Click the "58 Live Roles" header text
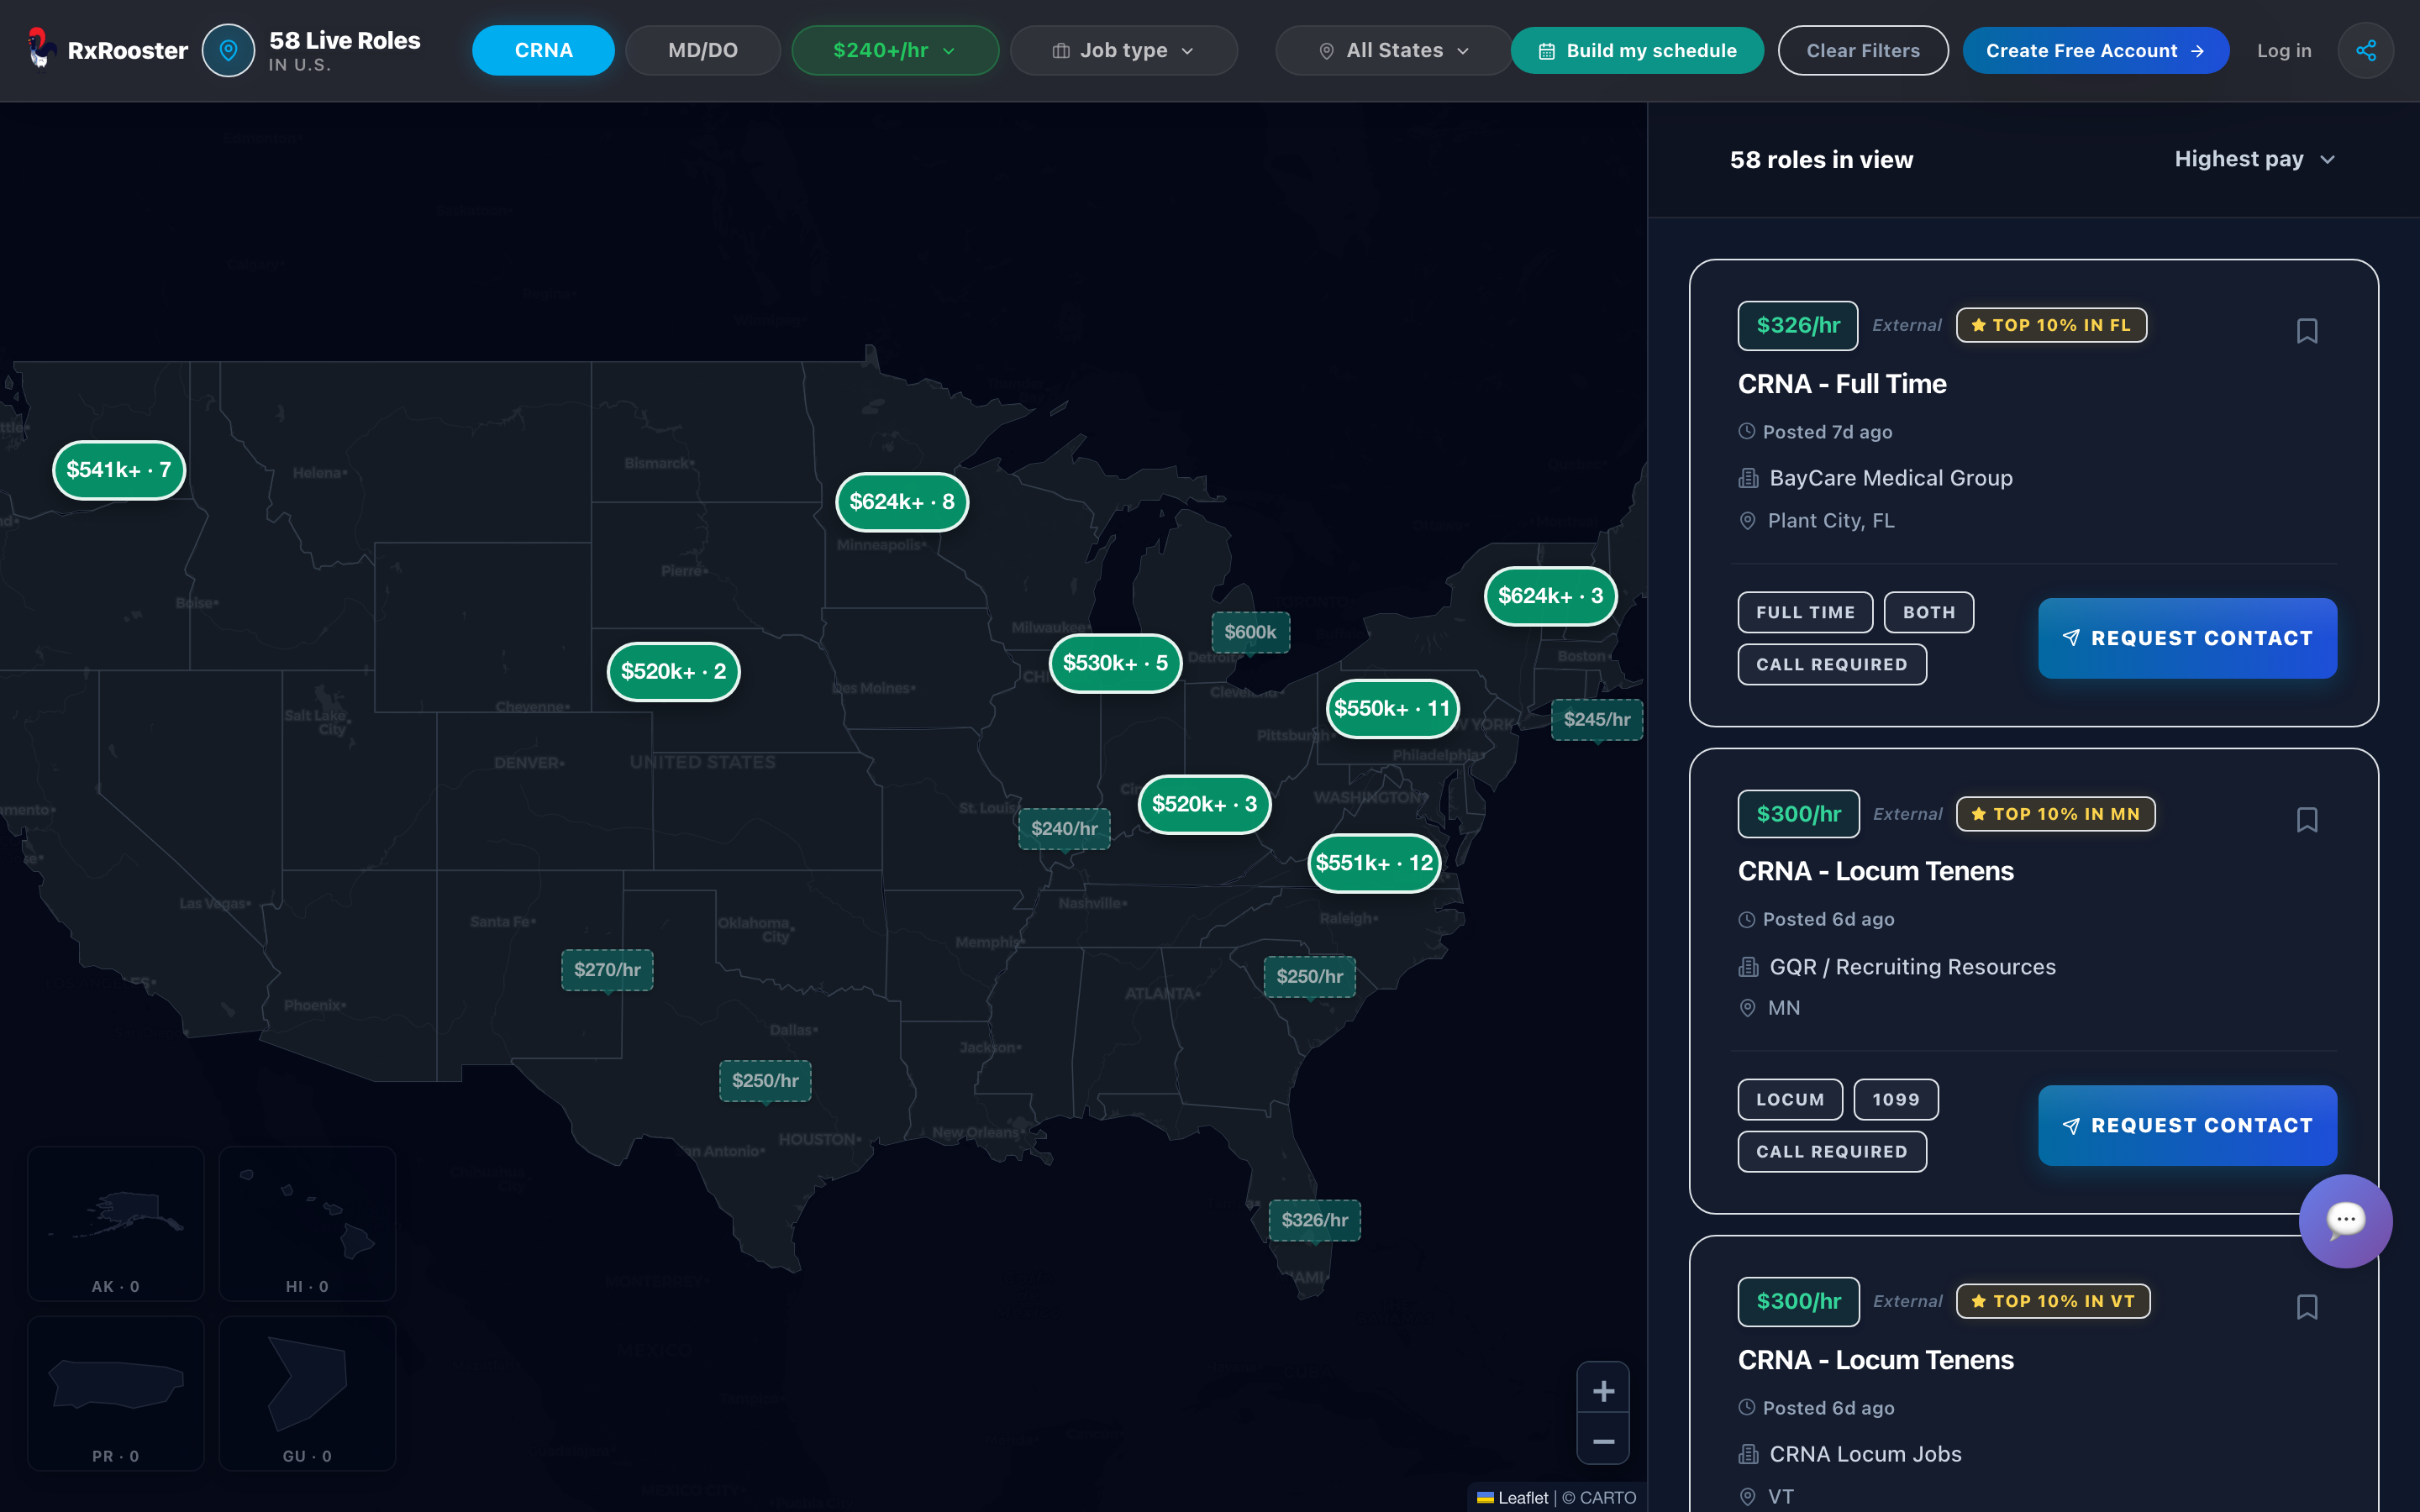2420x1512 pixels. pos(345,41)
